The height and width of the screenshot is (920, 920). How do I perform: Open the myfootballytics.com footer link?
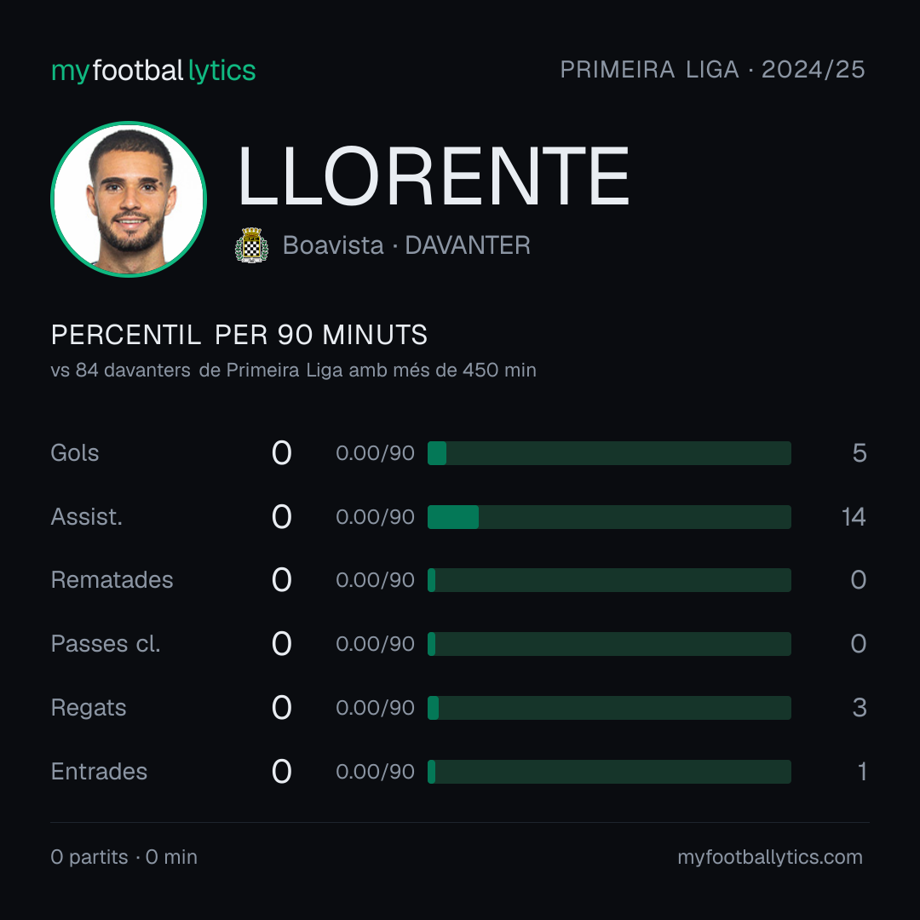pyautogui.click(x=770, y=857)
